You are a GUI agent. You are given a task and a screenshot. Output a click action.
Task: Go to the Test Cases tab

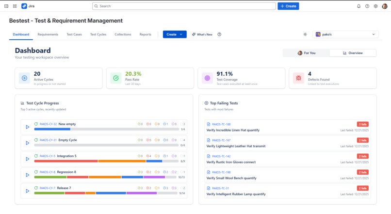74,34
